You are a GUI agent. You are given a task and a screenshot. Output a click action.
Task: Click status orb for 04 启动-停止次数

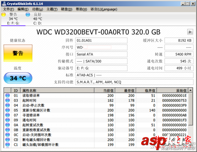coord(8,105)
